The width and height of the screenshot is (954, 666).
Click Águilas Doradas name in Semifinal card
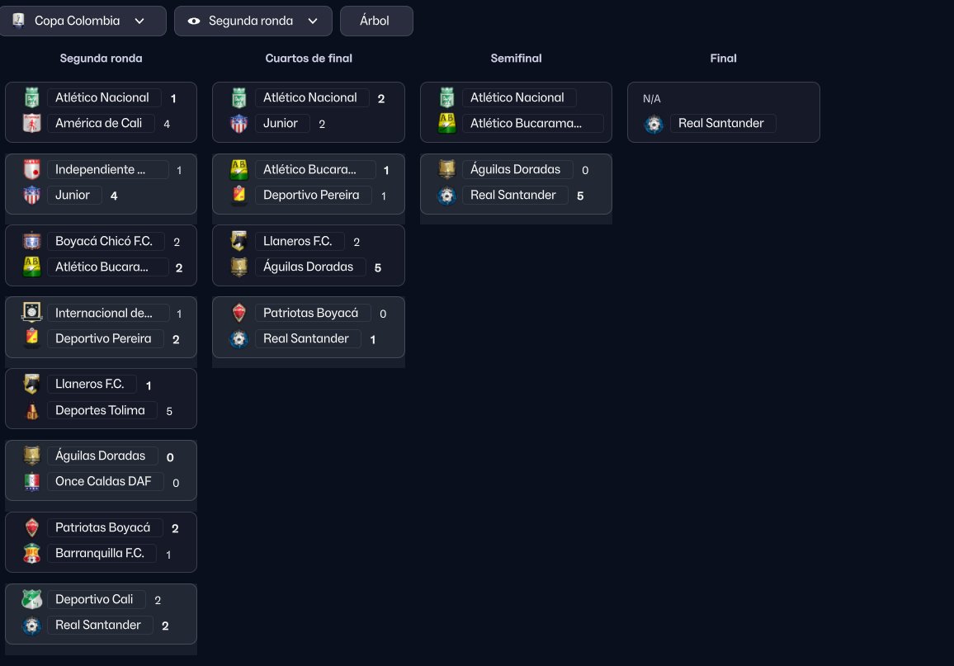pyautogui.click(x=515, y=169)
